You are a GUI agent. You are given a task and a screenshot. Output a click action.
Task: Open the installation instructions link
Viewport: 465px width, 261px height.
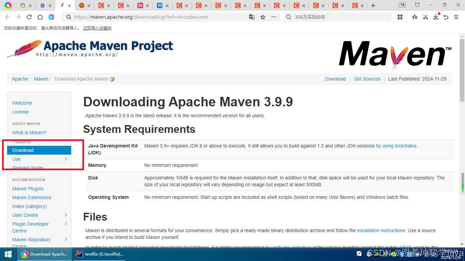(x=381, y=230)
